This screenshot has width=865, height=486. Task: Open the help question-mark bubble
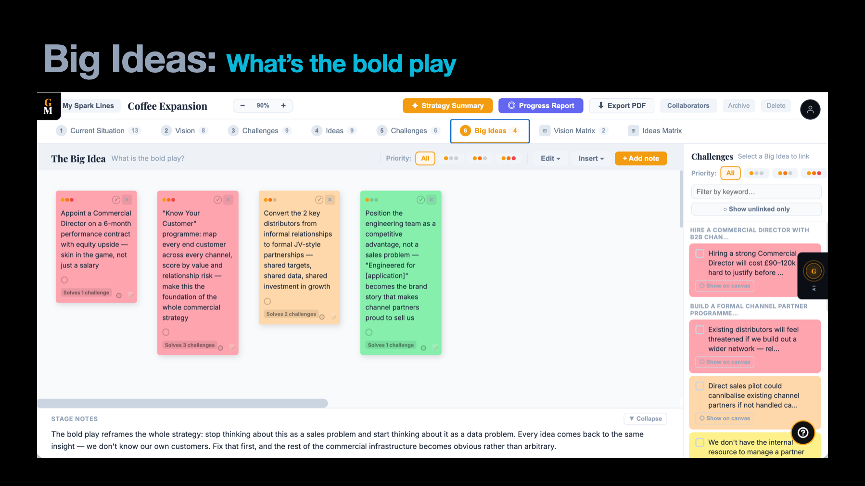coord(803,433)
